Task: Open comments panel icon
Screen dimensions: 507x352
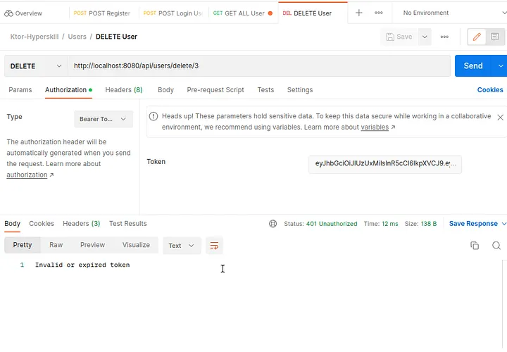Action: 495,37
